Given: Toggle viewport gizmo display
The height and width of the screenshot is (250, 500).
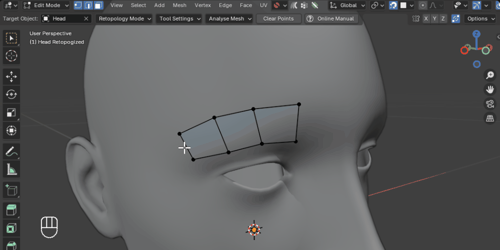Looking at the screenshot, I should click(x=476, y=5).
